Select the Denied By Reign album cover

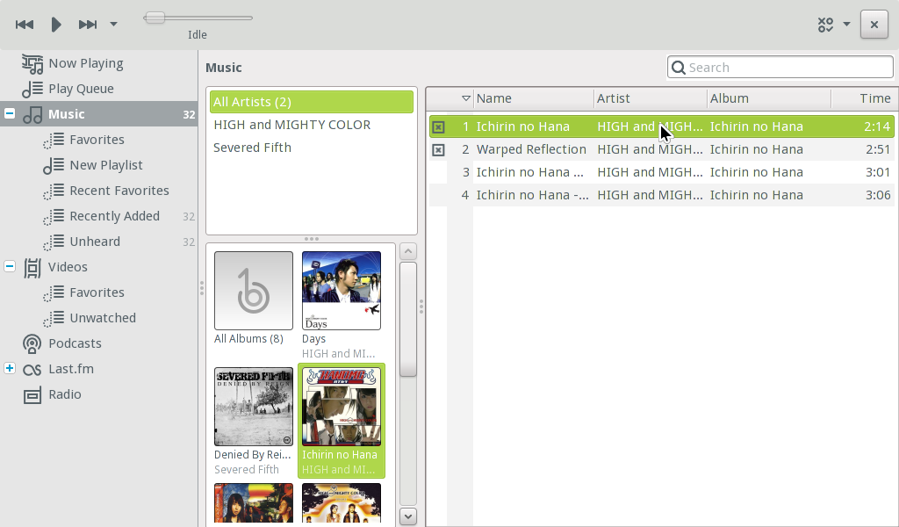pyautogui.click(x=254, y=407)
